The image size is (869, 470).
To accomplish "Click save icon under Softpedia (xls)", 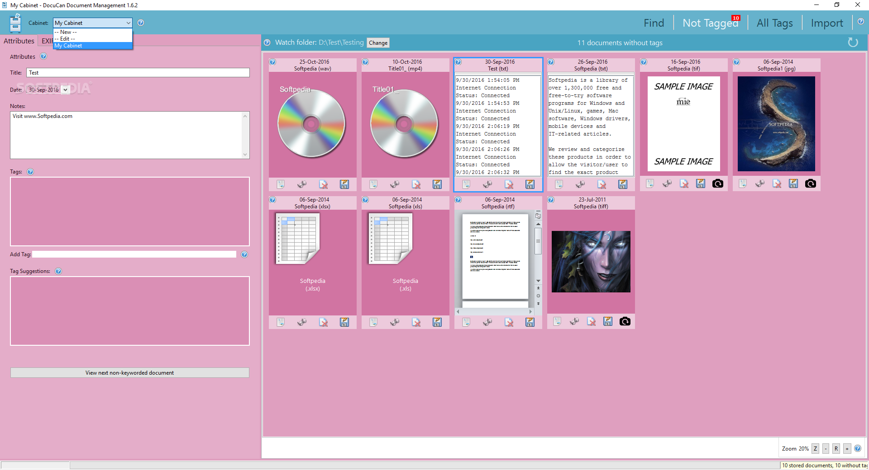I will [437, 322].
